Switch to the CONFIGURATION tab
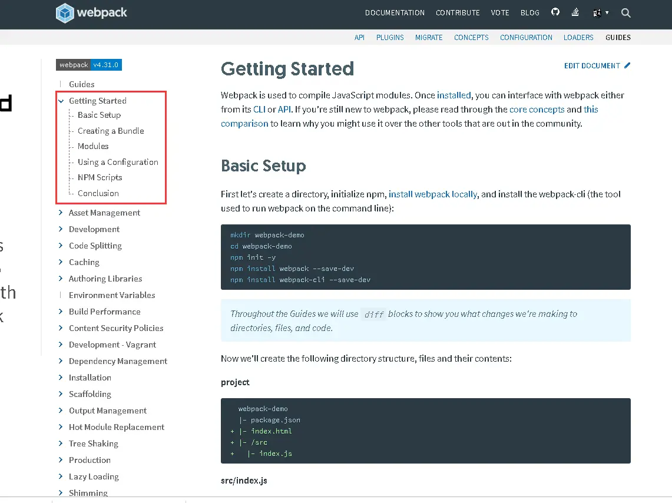 [526, 37]
